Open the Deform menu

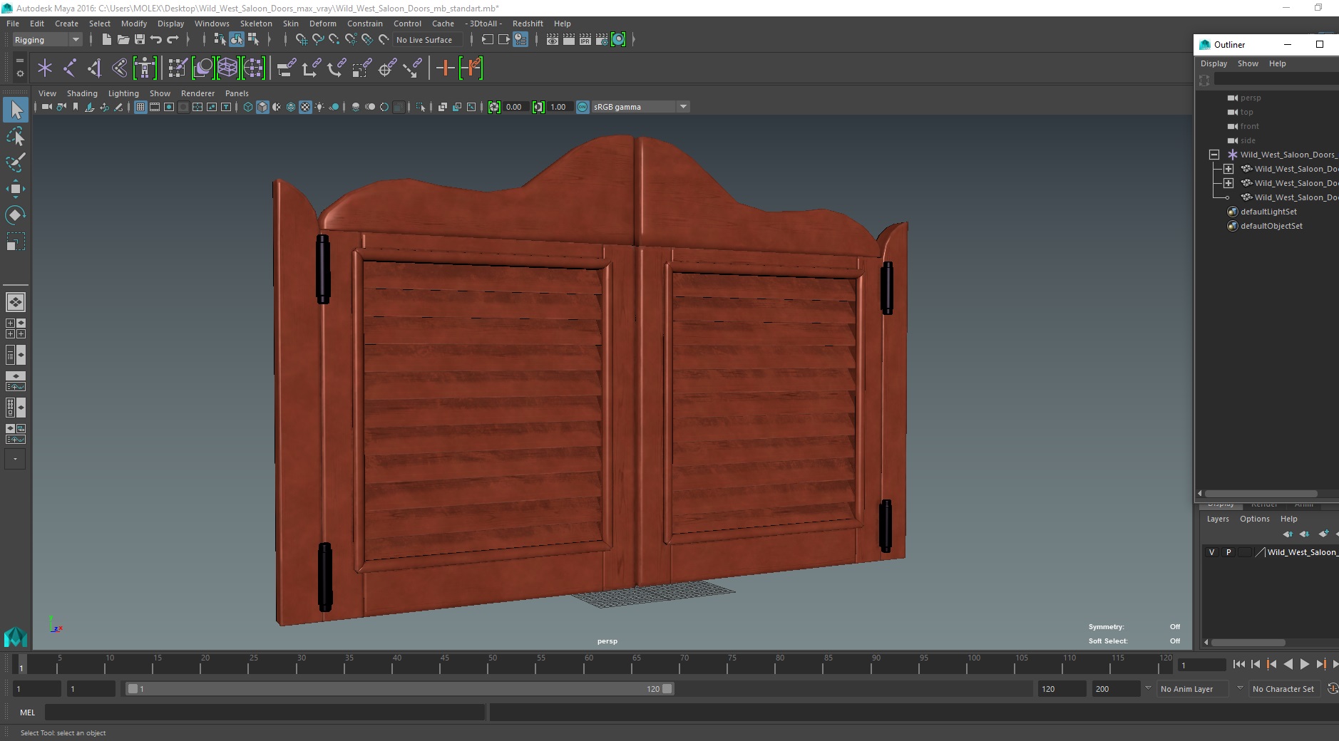pyautogui.click(x=322, y=24)
